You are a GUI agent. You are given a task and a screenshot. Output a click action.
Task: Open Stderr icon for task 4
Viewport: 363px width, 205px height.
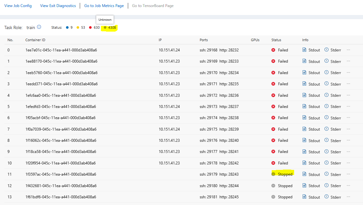click(326, 95)
